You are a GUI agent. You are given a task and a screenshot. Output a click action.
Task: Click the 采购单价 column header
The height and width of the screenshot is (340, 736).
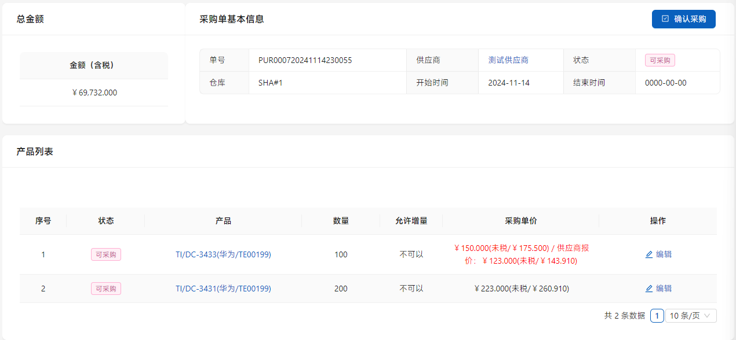520,221
